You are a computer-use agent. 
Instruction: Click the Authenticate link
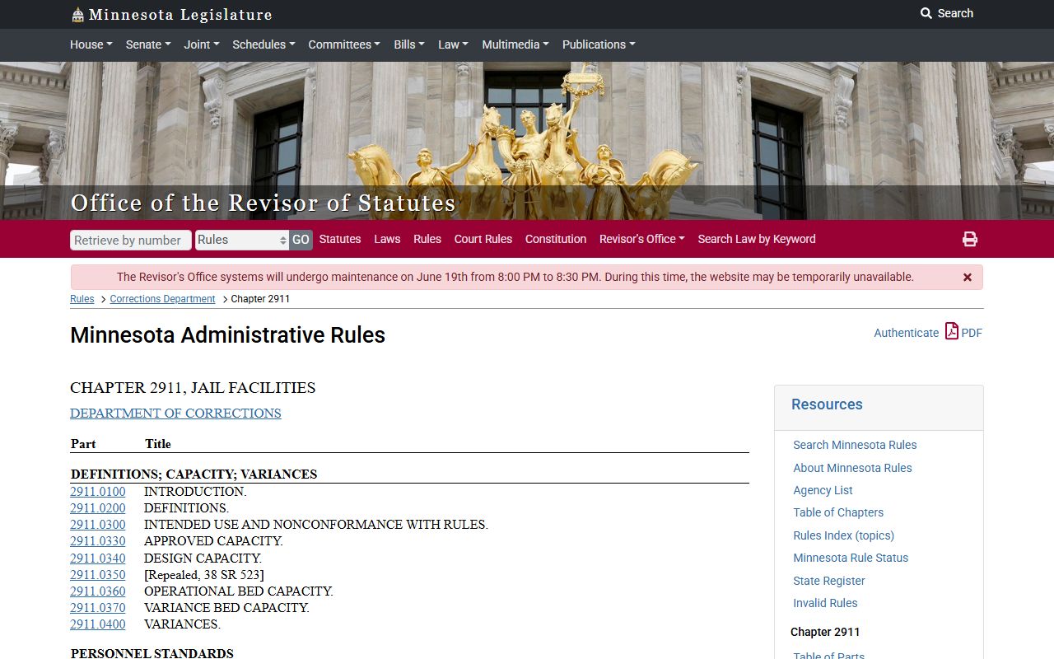pyautogui.click(x=906, y=333)
